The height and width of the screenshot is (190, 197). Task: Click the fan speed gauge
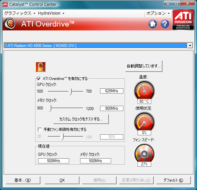(144, 153)
